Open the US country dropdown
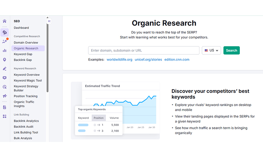263x157 pixels. pos(211,50)
